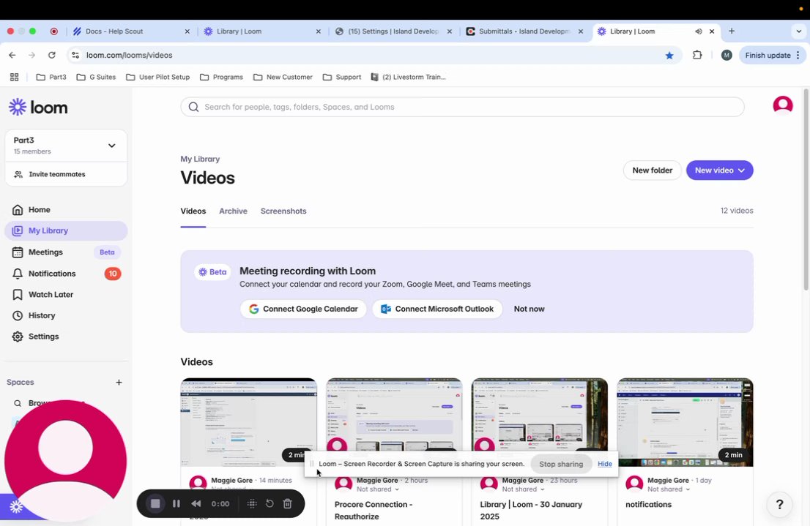Open Loom Settings from sidebar
The height and width of the screenshot is (526, 810).
coord(43,337)
